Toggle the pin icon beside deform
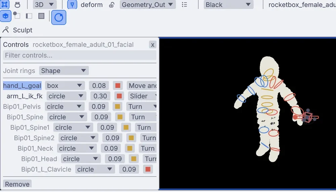 (72, 4)
